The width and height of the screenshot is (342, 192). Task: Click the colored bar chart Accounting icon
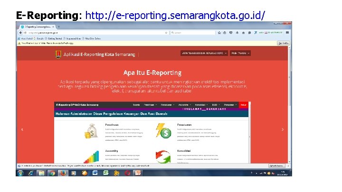(91, 157)
